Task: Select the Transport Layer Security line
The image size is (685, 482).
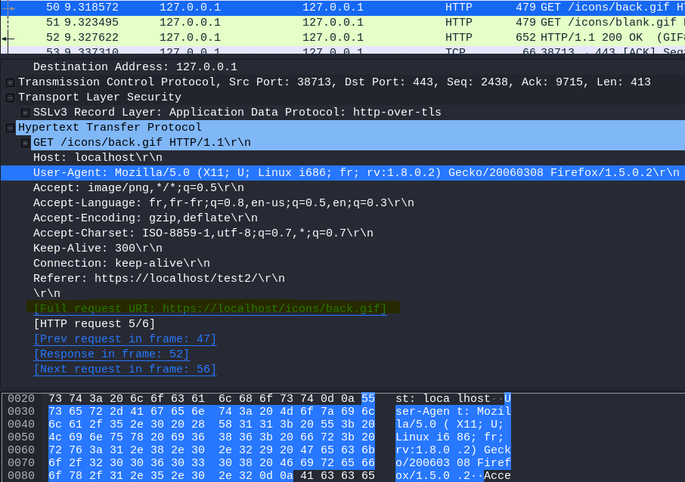Action: (100, 97)
